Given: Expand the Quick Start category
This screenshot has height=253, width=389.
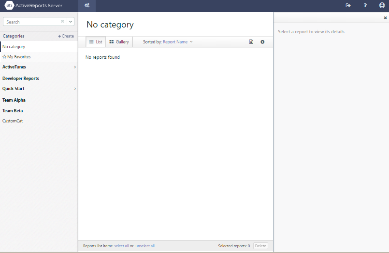Looking at the screenshot, I should click(75, 89).
